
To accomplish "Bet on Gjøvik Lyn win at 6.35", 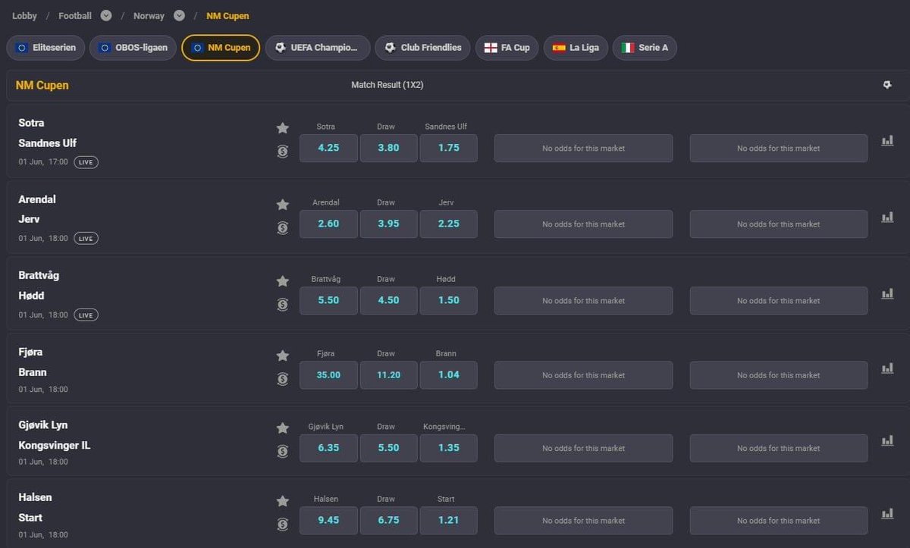I will [x=328, y=448].
